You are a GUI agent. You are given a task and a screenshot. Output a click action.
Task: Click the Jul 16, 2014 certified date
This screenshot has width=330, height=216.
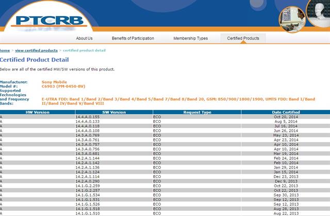(x=286, y=126)
